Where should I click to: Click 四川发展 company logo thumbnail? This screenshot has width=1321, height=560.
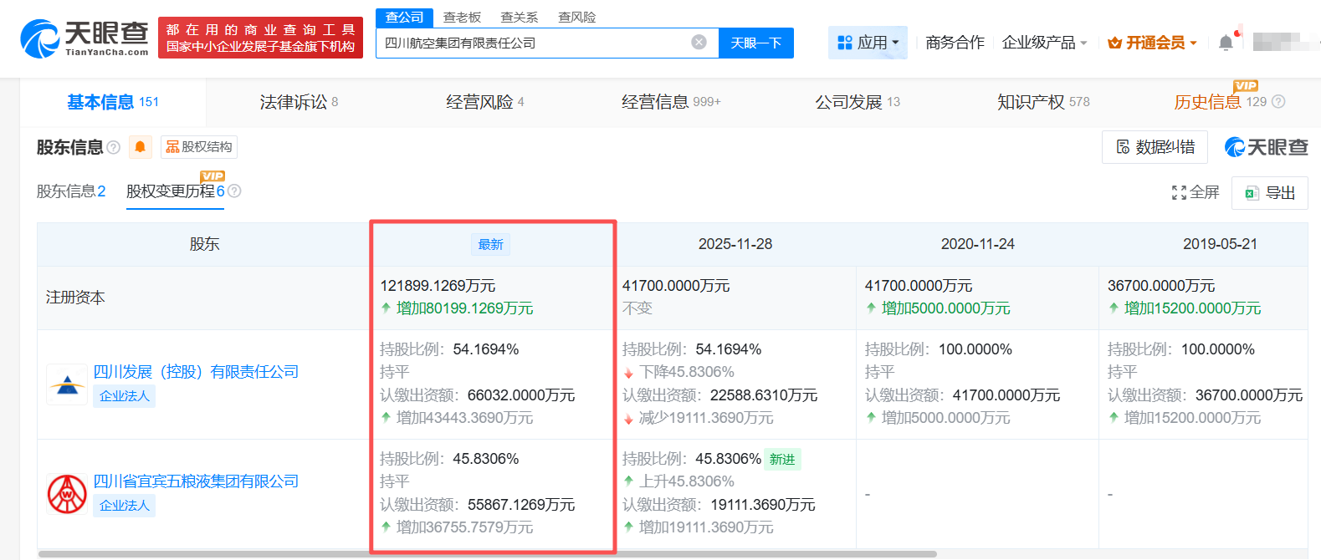coord(67,384)
